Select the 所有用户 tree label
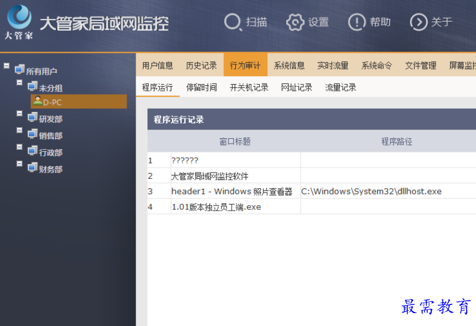The width and height of the screenshot is (476, 326). (42, 71)
